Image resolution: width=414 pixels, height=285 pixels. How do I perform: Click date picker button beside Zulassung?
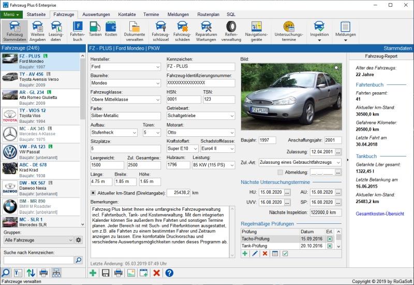point(338,152)
